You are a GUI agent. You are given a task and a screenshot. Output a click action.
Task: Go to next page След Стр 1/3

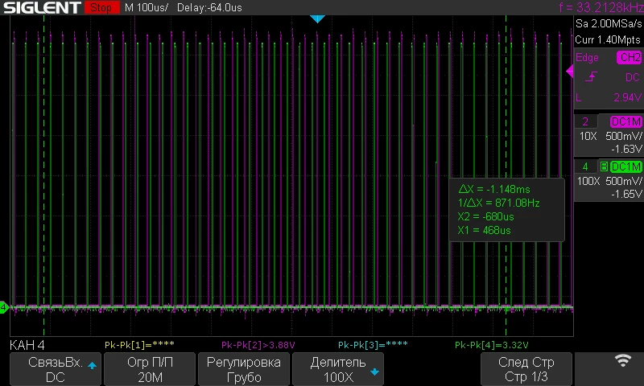click(526, 369)
